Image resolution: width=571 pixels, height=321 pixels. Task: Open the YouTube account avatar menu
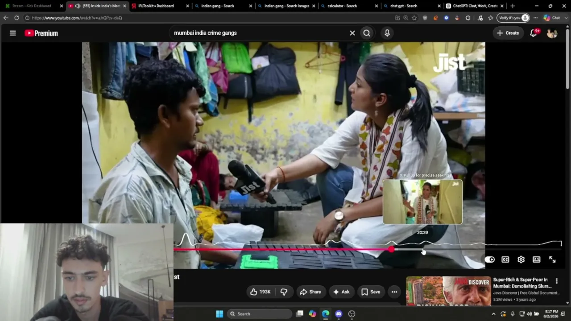[552, 33]
